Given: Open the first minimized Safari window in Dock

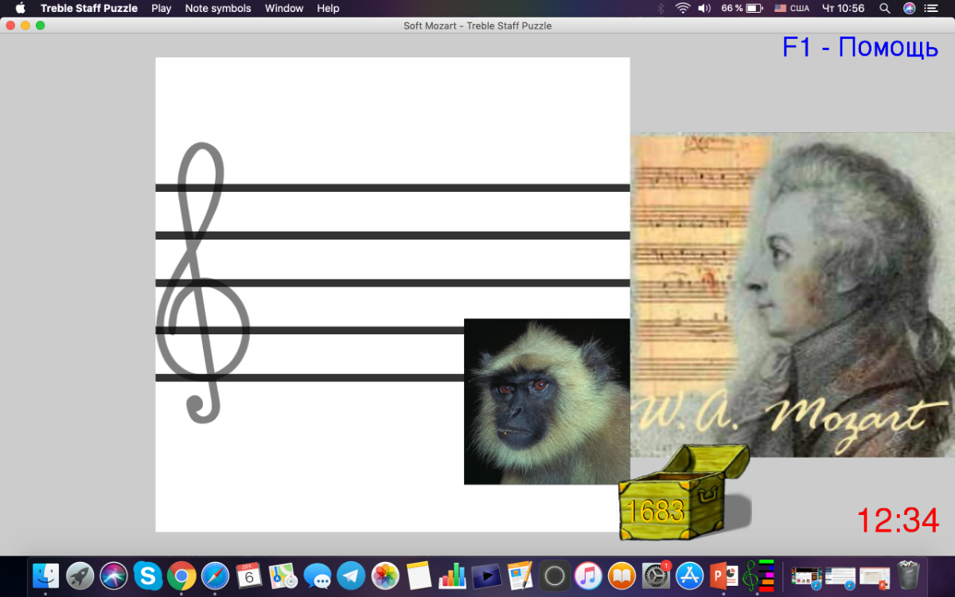Looking at the screenshot, I should point(806,576).
